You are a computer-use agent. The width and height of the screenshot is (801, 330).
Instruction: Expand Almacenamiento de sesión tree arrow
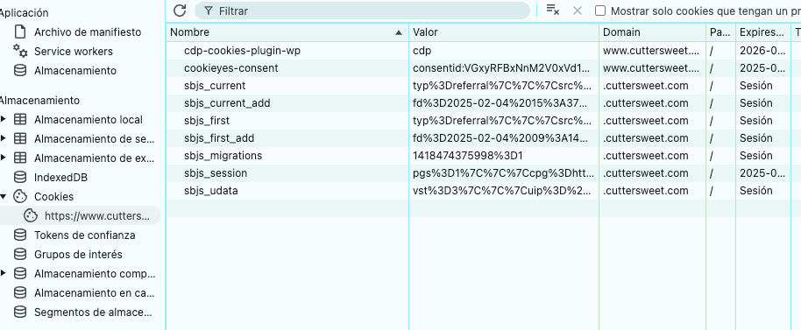coord(4,138)
